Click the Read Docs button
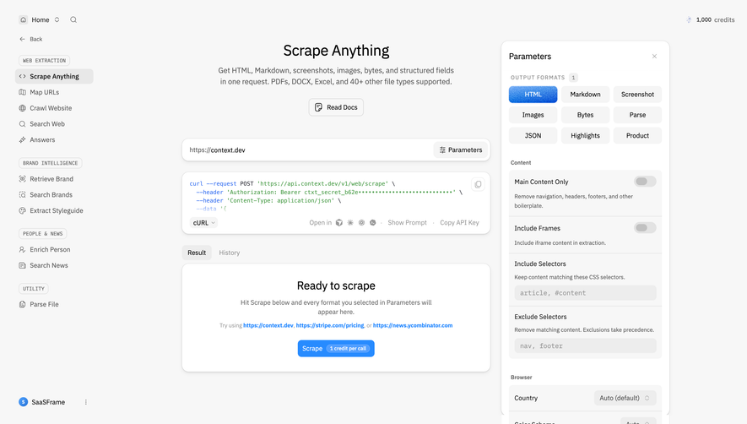Screen dimensions: 747x424 coord(336,107)
